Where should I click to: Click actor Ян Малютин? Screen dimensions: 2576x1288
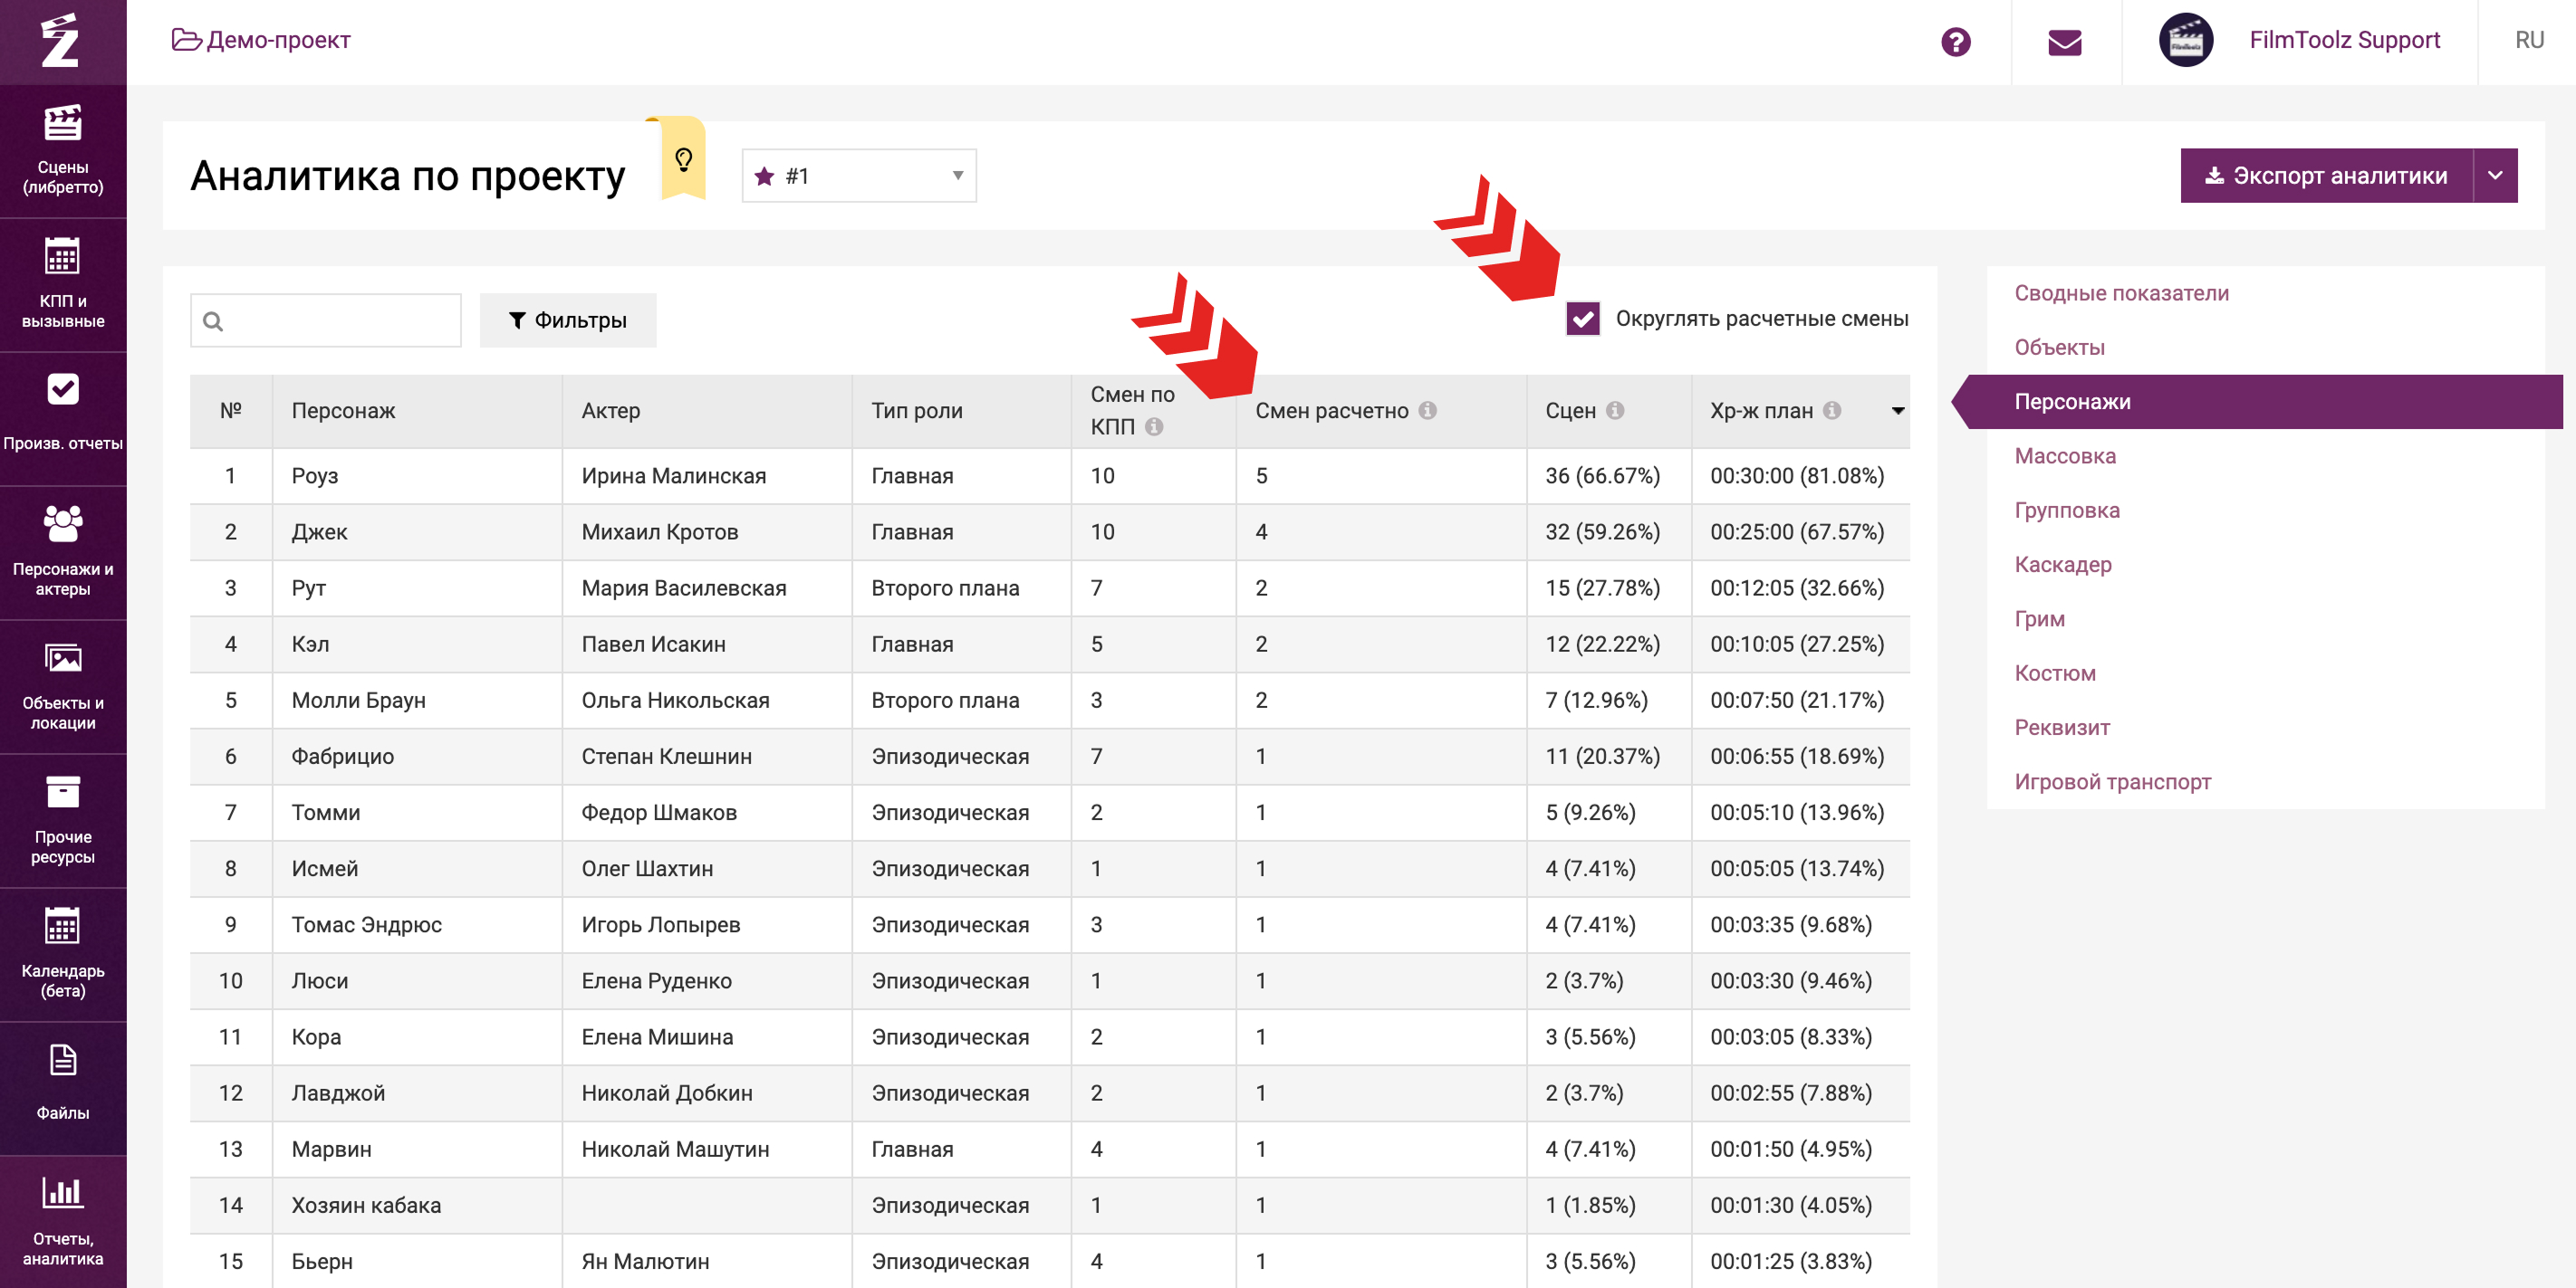[645, 1261]
